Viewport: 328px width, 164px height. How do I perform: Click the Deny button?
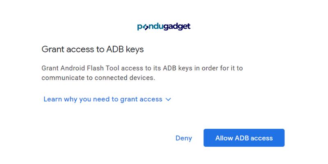[184, 138]
